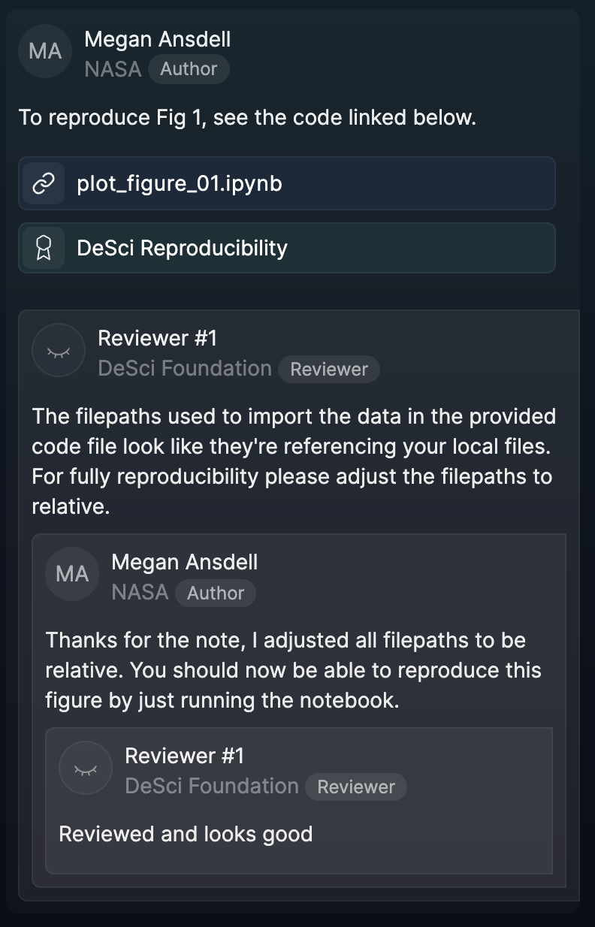
Task: Click the Author badge in the top post
Action: point(189,69)
